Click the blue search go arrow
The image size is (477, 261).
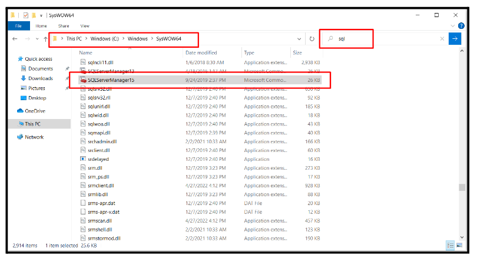coord(455,39)
